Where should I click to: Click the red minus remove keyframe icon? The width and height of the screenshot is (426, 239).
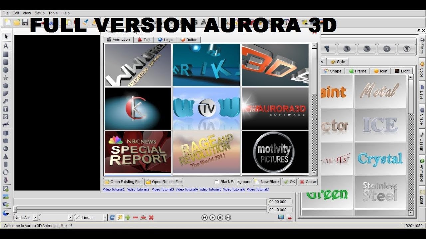(x=135, y=217)
